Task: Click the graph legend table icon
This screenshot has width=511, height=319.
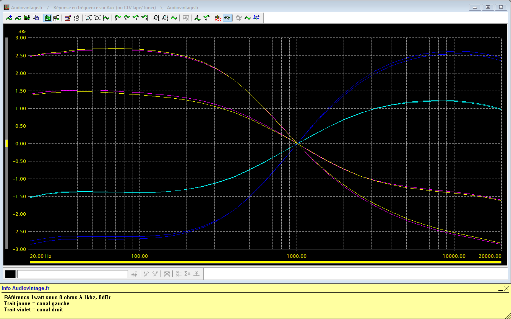Action: pyautogui.click(x=56, y=18)
